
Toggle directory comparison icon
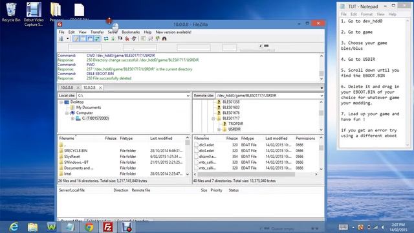point(151,39)
